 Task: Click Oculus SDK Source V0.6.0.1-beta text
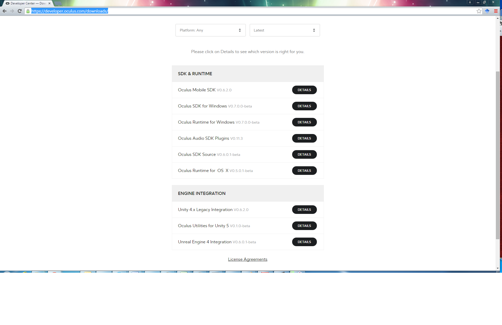click(209, 154)
